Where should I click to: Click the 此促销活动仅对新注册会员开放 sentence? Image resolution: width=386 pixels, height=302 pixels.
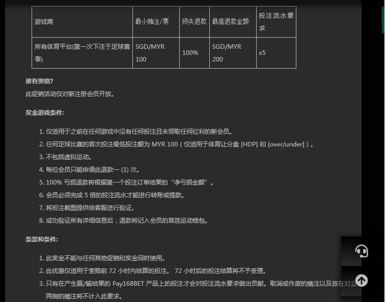click(70, 94)
